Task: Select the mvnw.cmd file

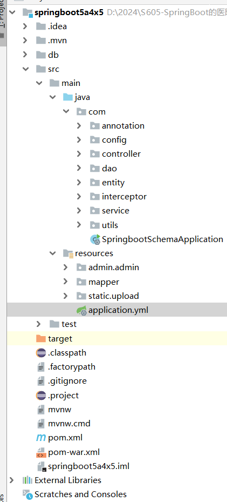Action: (x=69, y=423)
